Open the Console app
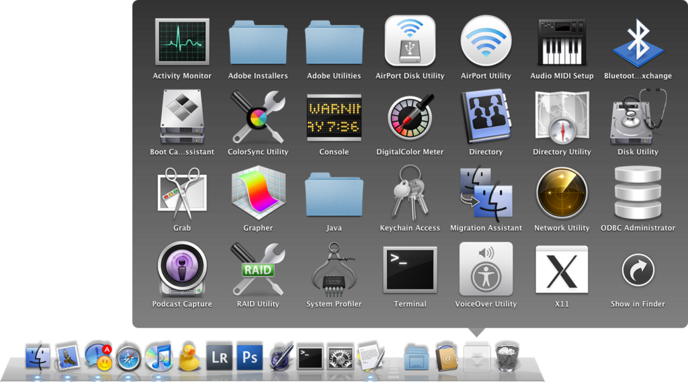Screen dimensions: 688x382 (x=334, y=118)
